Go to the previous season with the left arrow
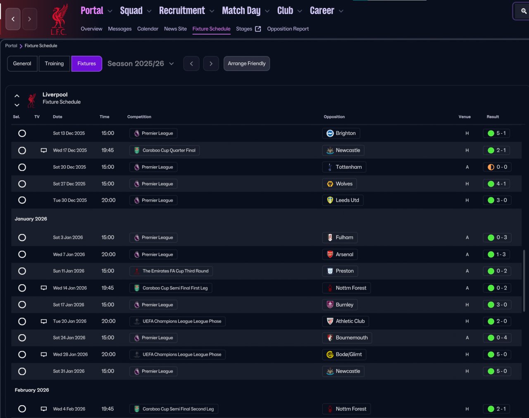 (x=191, y=64)
